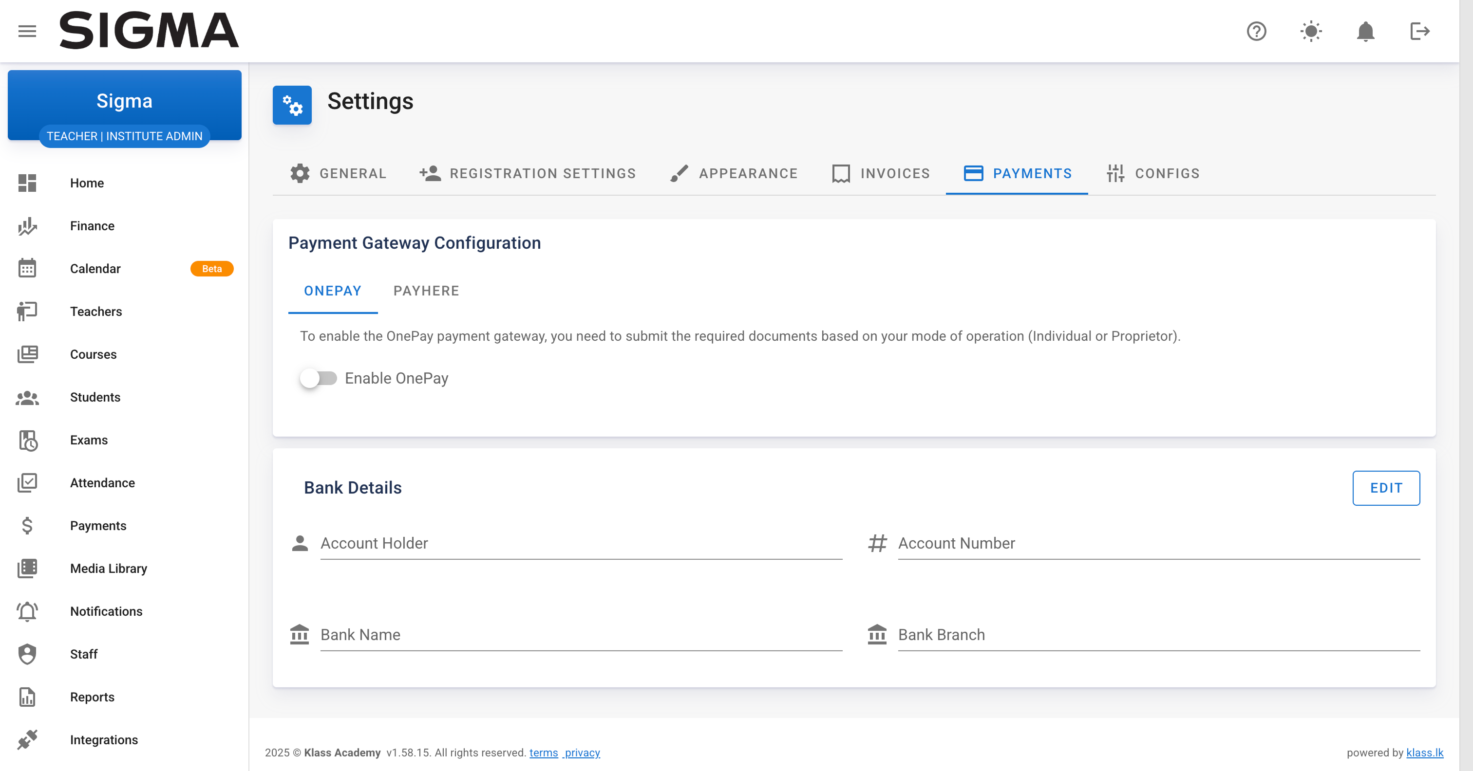Open the terms link in the footer
This screenshot has height=771, width=1473.
[543, 753]
